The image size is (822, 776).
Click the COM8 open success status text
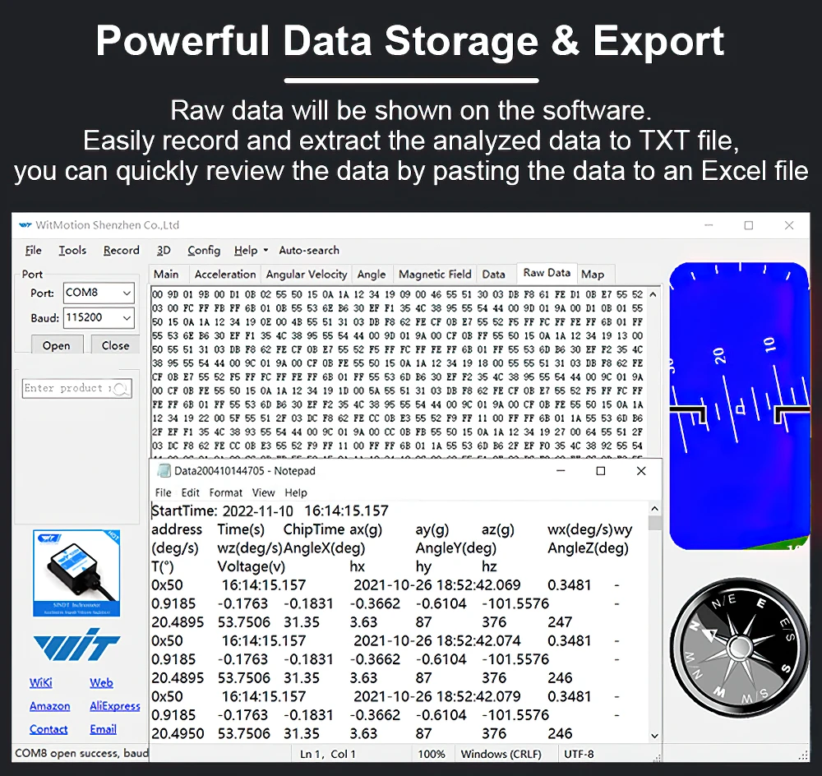(x=81, y=754)
